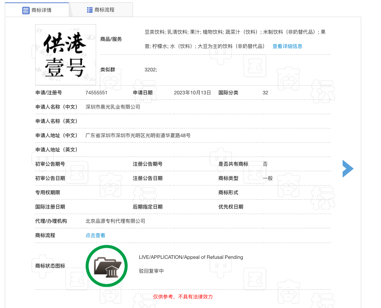
Task: Click the 初审公告期号 label
Action: 50,164
